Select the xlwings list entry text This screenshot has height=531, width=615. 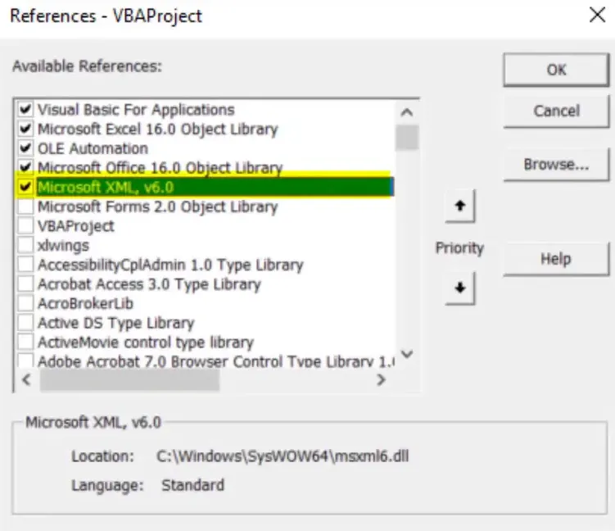[63, 246]
